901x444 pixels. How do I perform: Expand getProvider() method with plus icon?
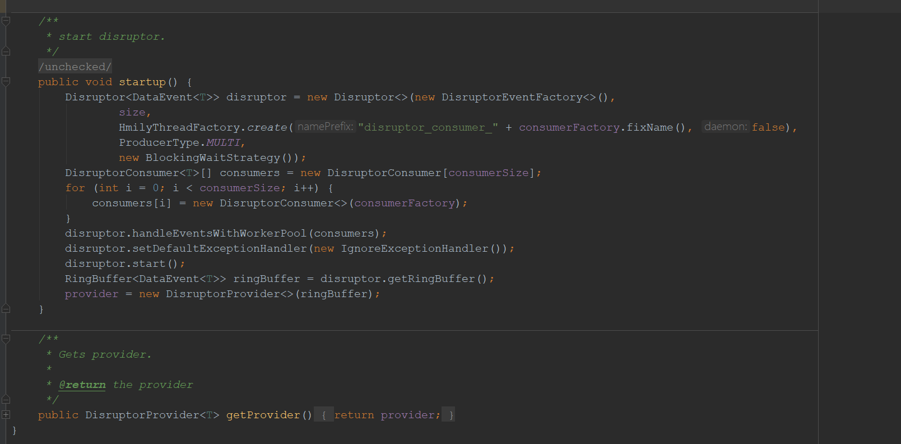[6, 415]
